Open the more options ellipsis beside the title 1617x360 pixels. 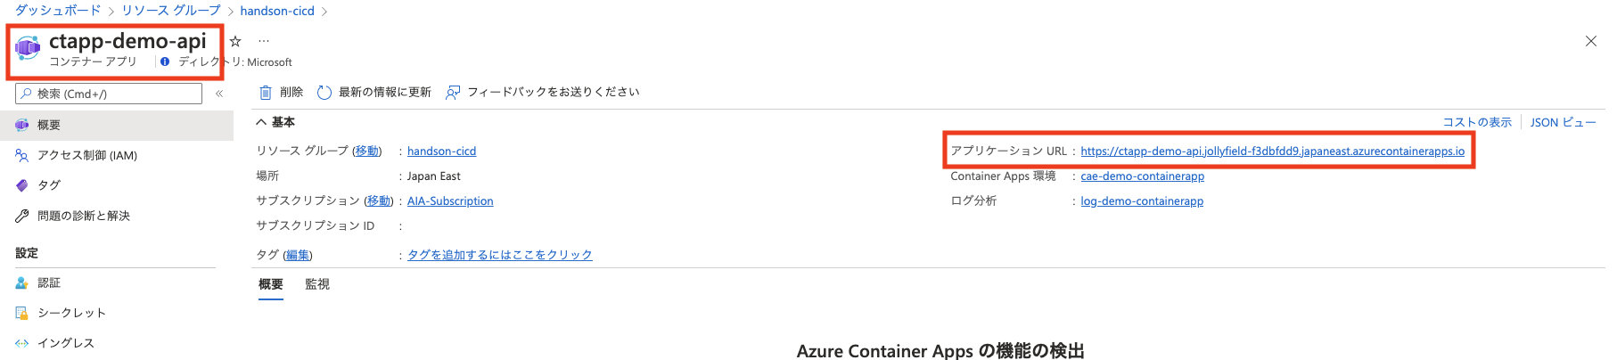pos(264,41)
